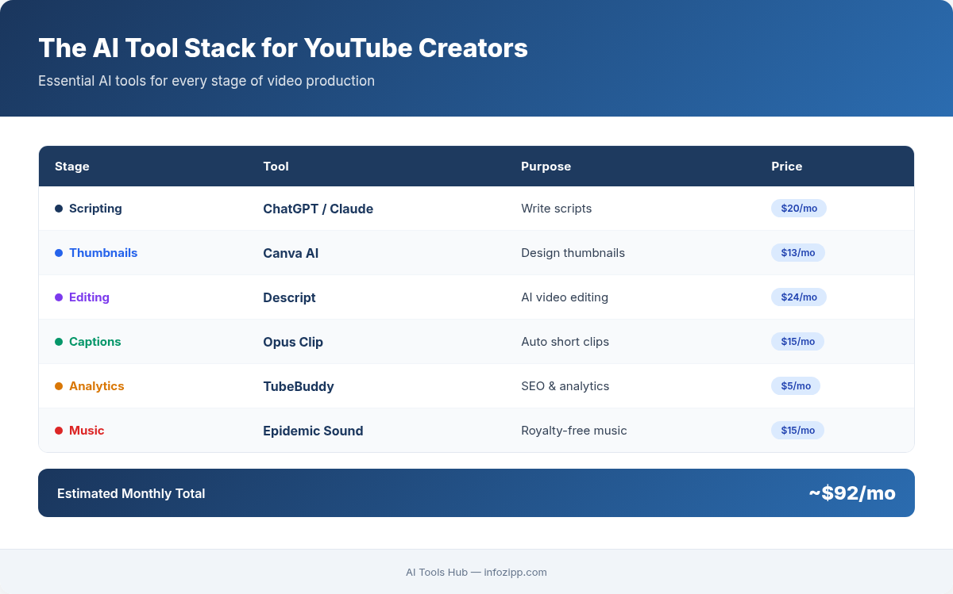Expand the Estimated Monthly Total bar

476,492
